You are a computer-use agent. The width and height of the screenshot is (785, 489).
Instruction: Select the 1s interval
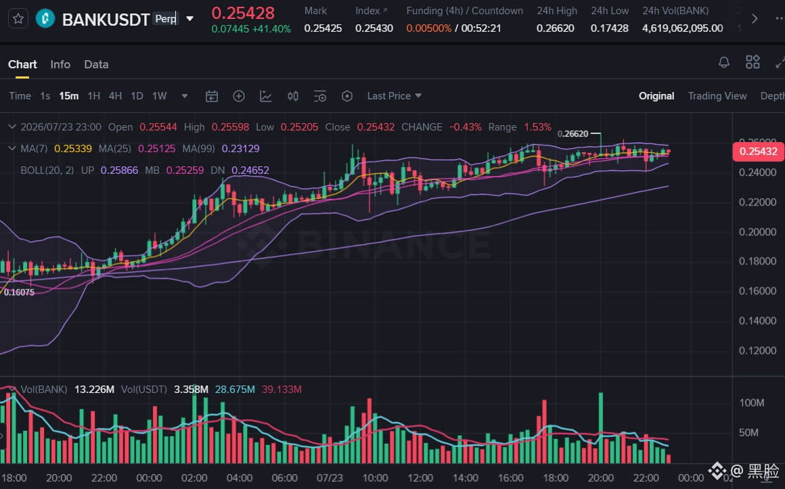tap(45, 96)
